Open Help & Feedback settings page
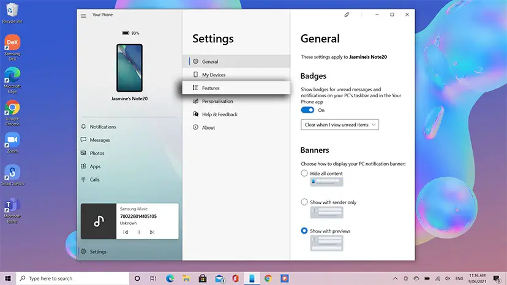The width and height of the screenshot is (507, 285). tap(236, 114)
